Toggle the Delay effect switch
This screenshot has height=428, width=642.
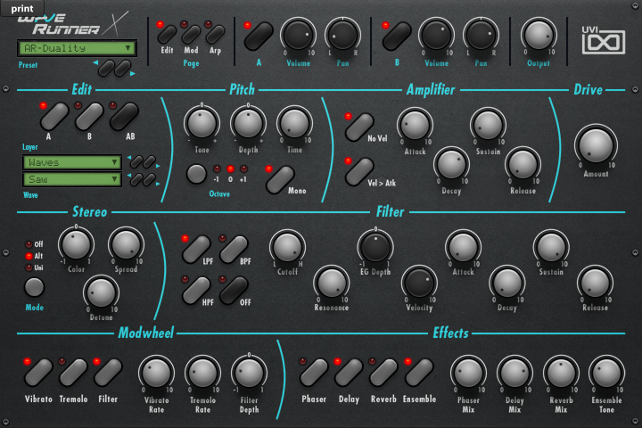[349, 373]
